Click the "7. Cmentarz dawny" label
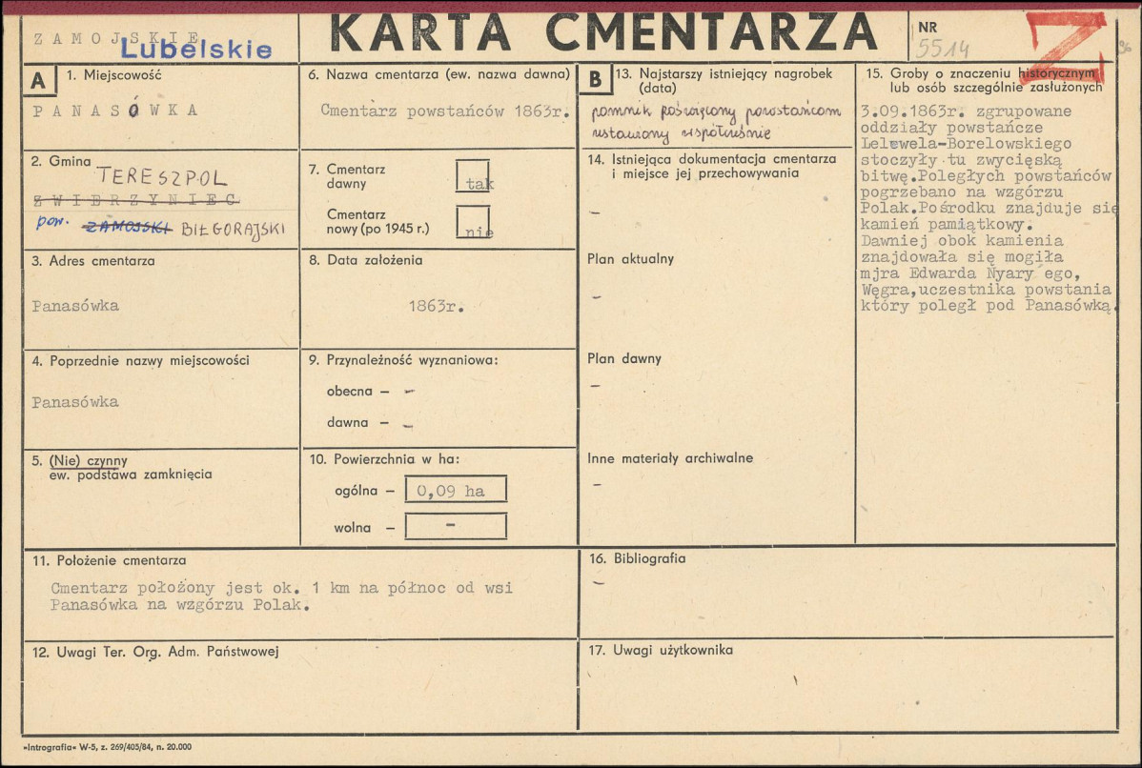 (x=347, y=176)
